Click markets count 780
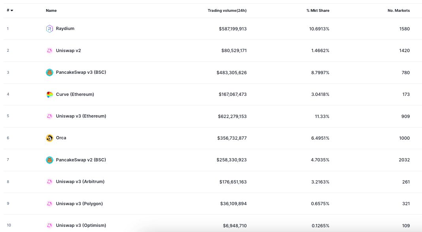 tap(405, 73)
